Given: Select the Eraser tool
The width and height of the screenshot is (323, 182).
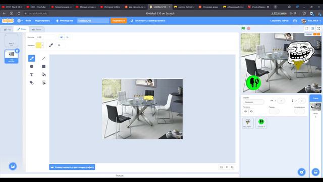Looking at the screenshot, I should tap(31, 82).
